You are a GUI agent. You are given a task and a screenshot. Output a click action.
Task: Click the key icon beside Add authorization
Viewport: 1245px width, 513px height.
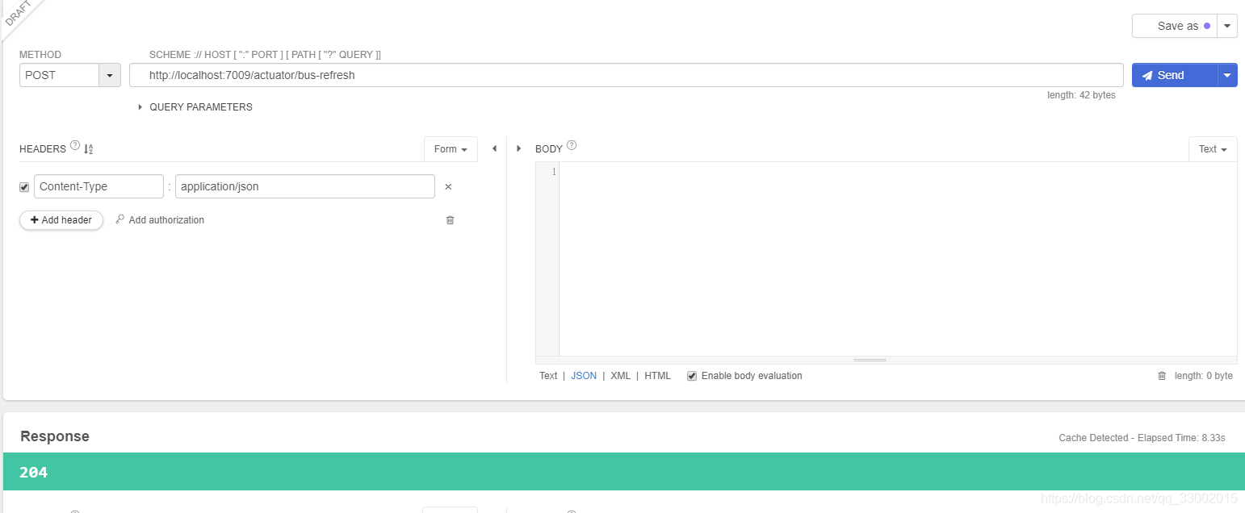pos(119,219)
